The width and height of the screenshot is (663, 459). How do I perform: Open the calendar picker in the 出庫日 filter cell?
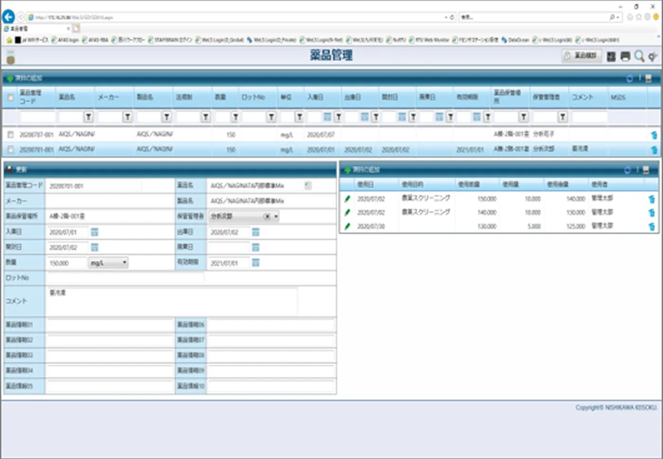pyautogui.click(x=365, y=116)
